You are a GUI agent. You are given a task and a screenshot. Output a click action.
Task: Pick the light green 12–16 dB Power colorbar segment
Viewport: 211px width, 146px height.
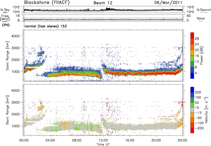click(192, 59)
